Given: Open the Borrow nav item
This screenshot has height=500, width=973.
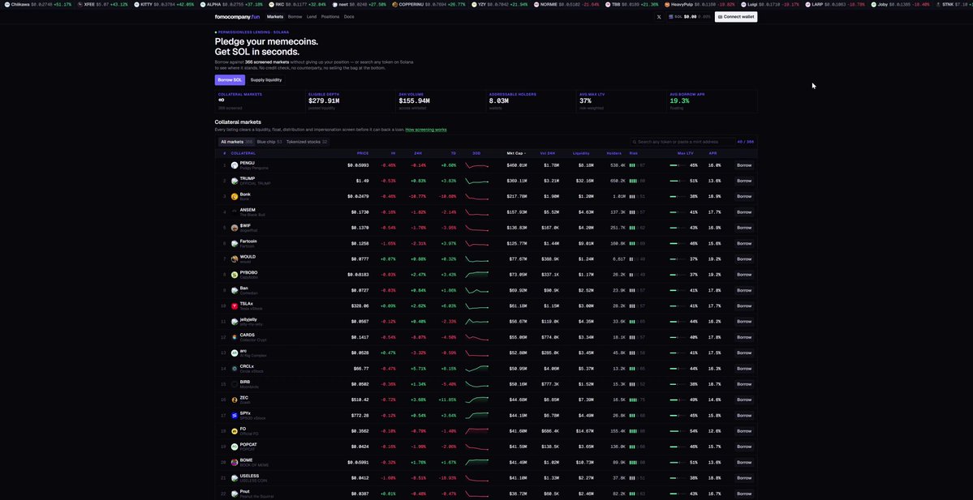Looking at the screenshot, I should [x=295, y=17].
